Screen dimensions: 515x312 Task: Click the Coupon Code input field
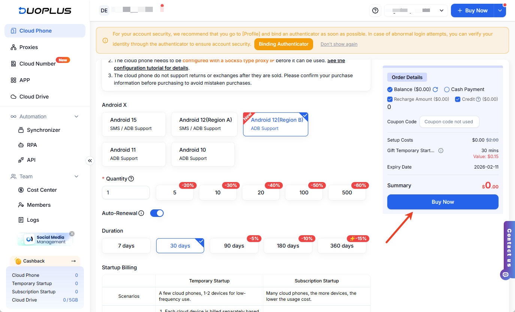click(x=449, y=122)
